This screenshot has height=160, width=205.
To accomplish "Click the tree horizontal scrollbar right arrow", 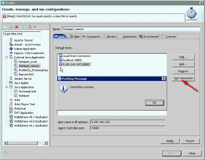I will click(x=46, y=143).
